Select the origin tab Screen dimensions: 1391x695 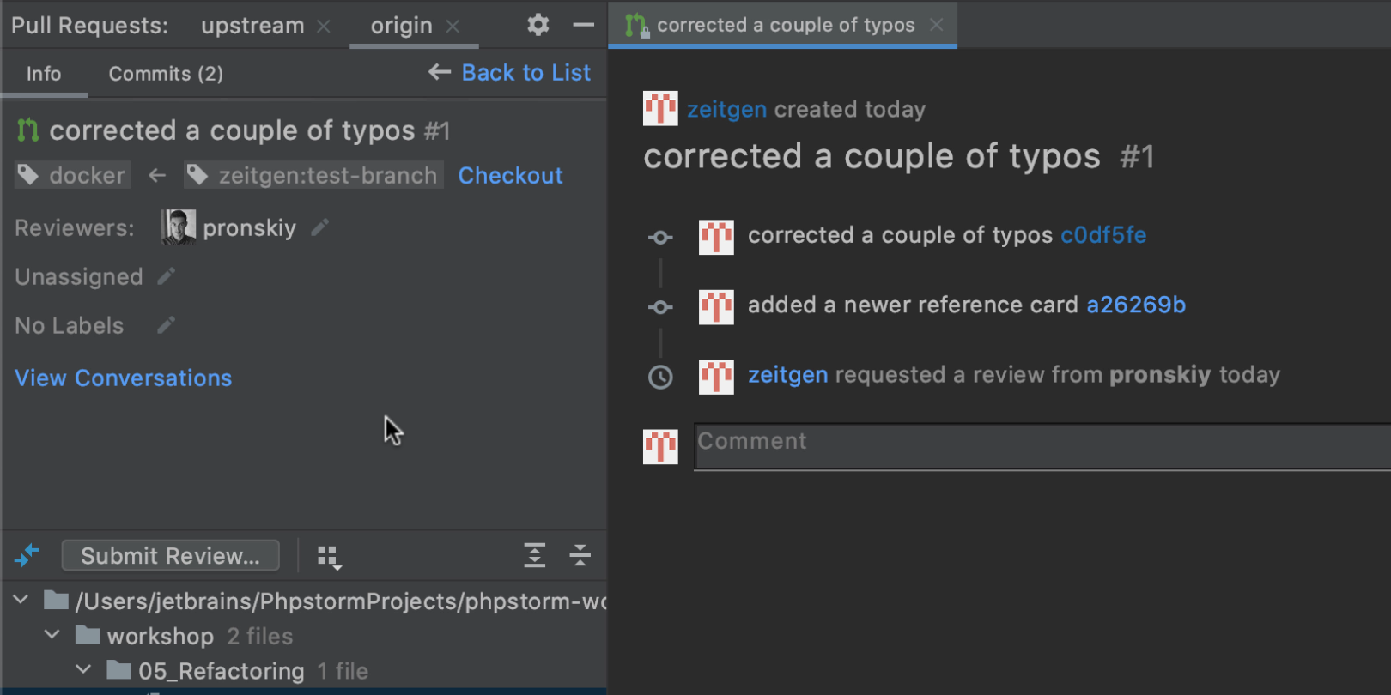click(x=401, y=26)
